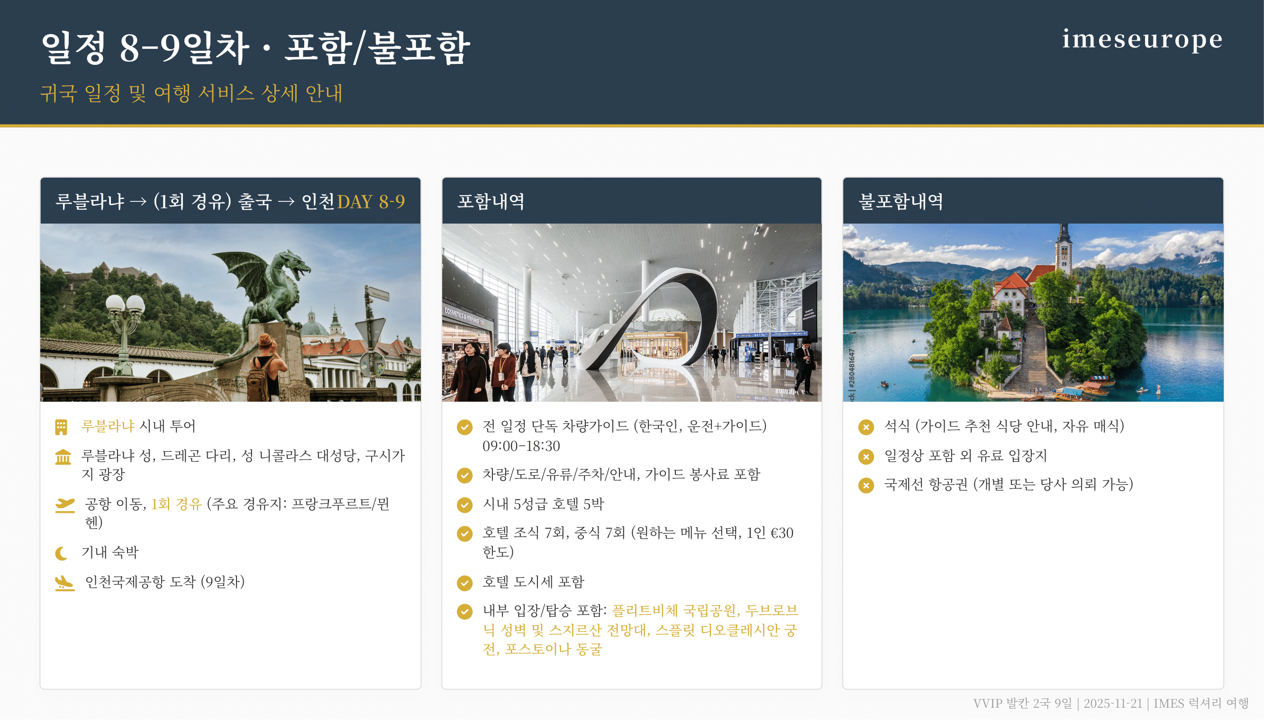The image size is (1264, 720).
Task: Click the checkmark next to 시내 5성급 호텔 5박
Action: pyautogui.click(x=464, y=505)
